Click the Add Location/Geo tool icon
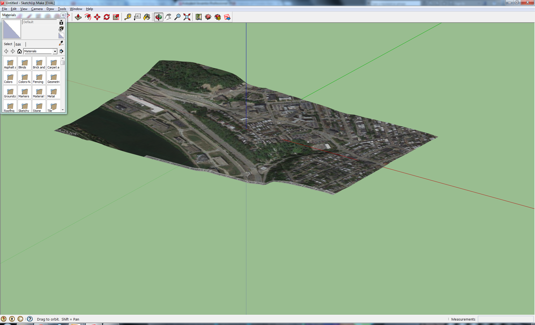Screen dimensions: 535x325 [x=198, y=17]
